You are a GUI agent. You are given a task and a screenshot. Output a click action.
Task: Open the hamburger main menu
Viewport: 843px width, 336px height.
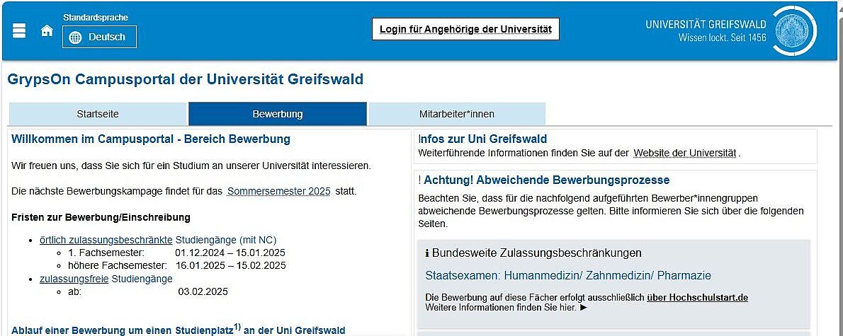coord(19,30)
